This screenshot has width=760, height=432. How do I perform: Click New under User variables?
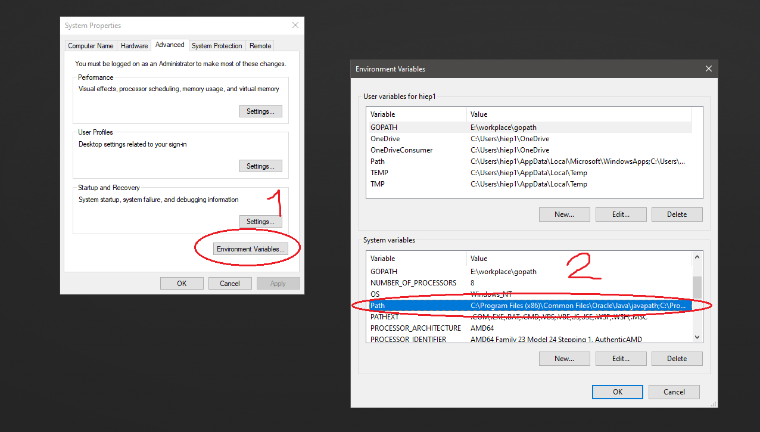point(564,215)
